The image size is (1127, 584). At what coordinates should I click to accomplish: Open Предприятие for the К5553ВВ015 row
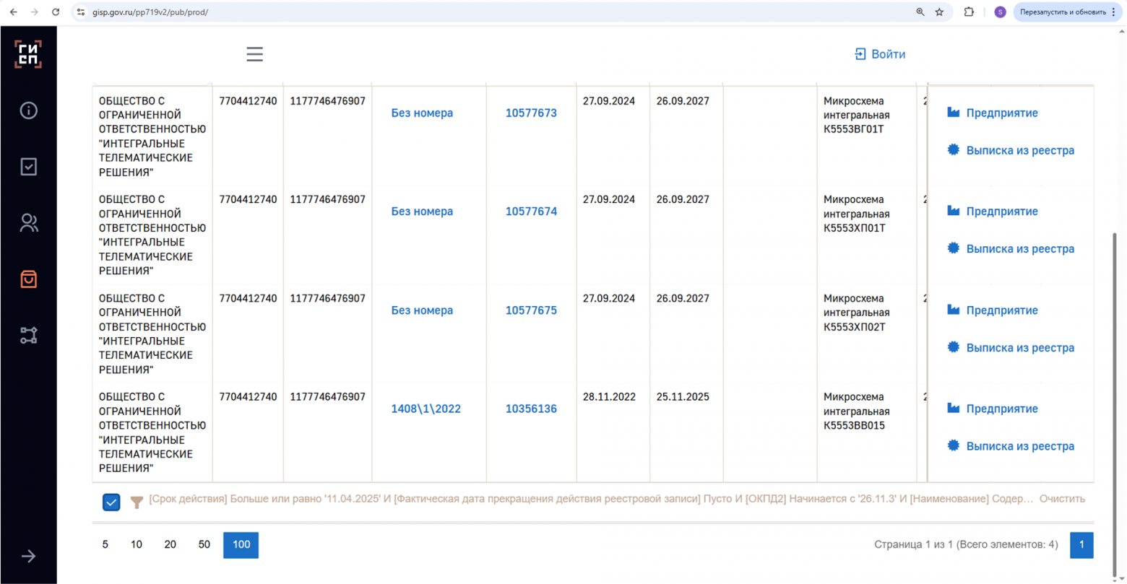point(993,408)
